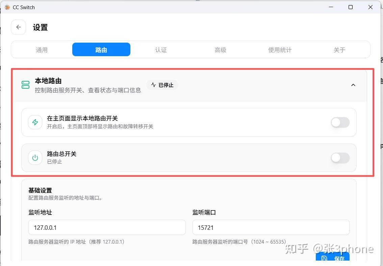Click the 设置 page title
This screenshot has width=383, height=266.
pos(40,27)
